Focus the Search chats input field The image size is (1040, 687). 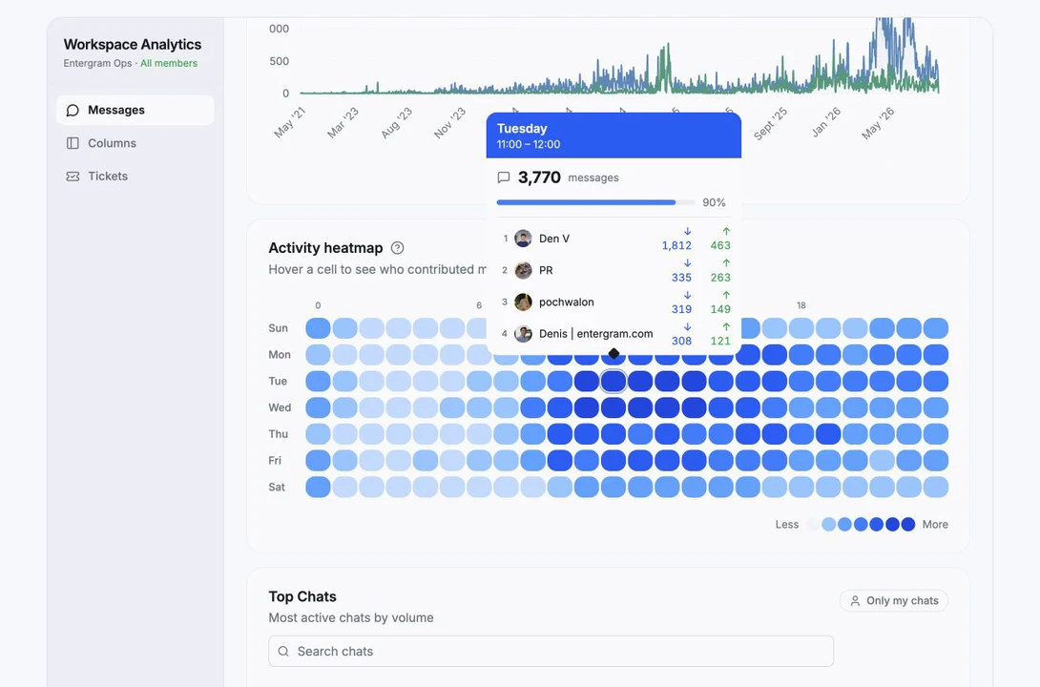551,651
